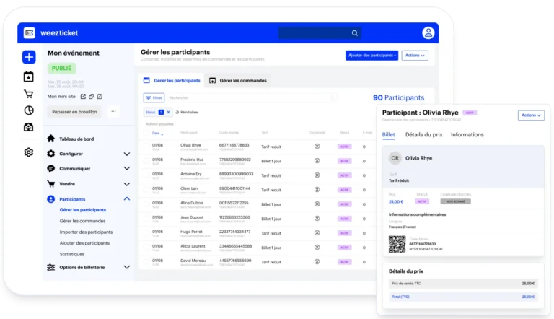Click the three-dots more options button
The height and width of the screenshot is (319, 554).
point(113,111)
